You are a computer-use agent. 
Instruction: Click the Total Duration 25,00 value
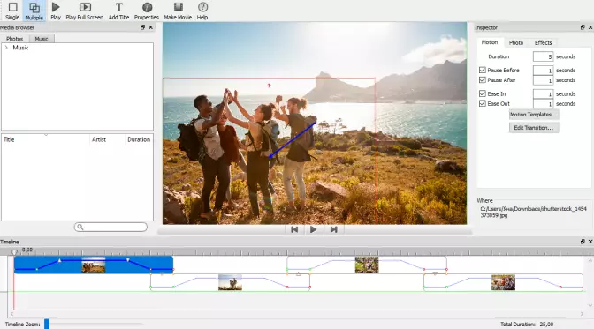[546, 324]
